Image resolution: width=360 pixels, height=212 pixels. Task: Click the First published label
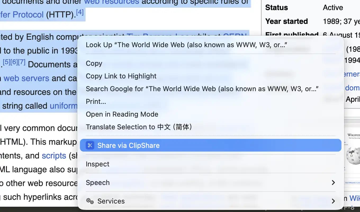292,35
